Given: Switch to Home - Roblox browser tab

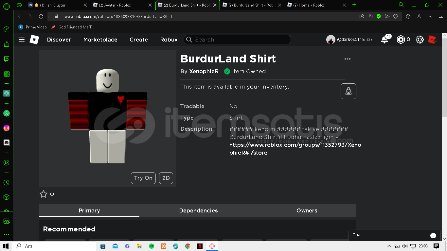Looking at the screenshot, I should (x=316, y=5).
